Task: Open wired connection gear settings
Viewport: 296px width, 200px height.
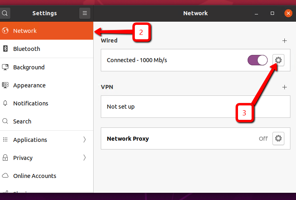Action: click(278, 60)
